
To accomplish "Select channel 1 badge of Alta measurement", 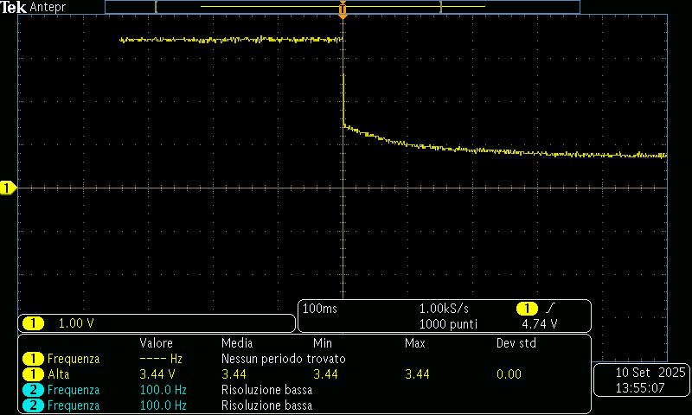I will (34, 374).
